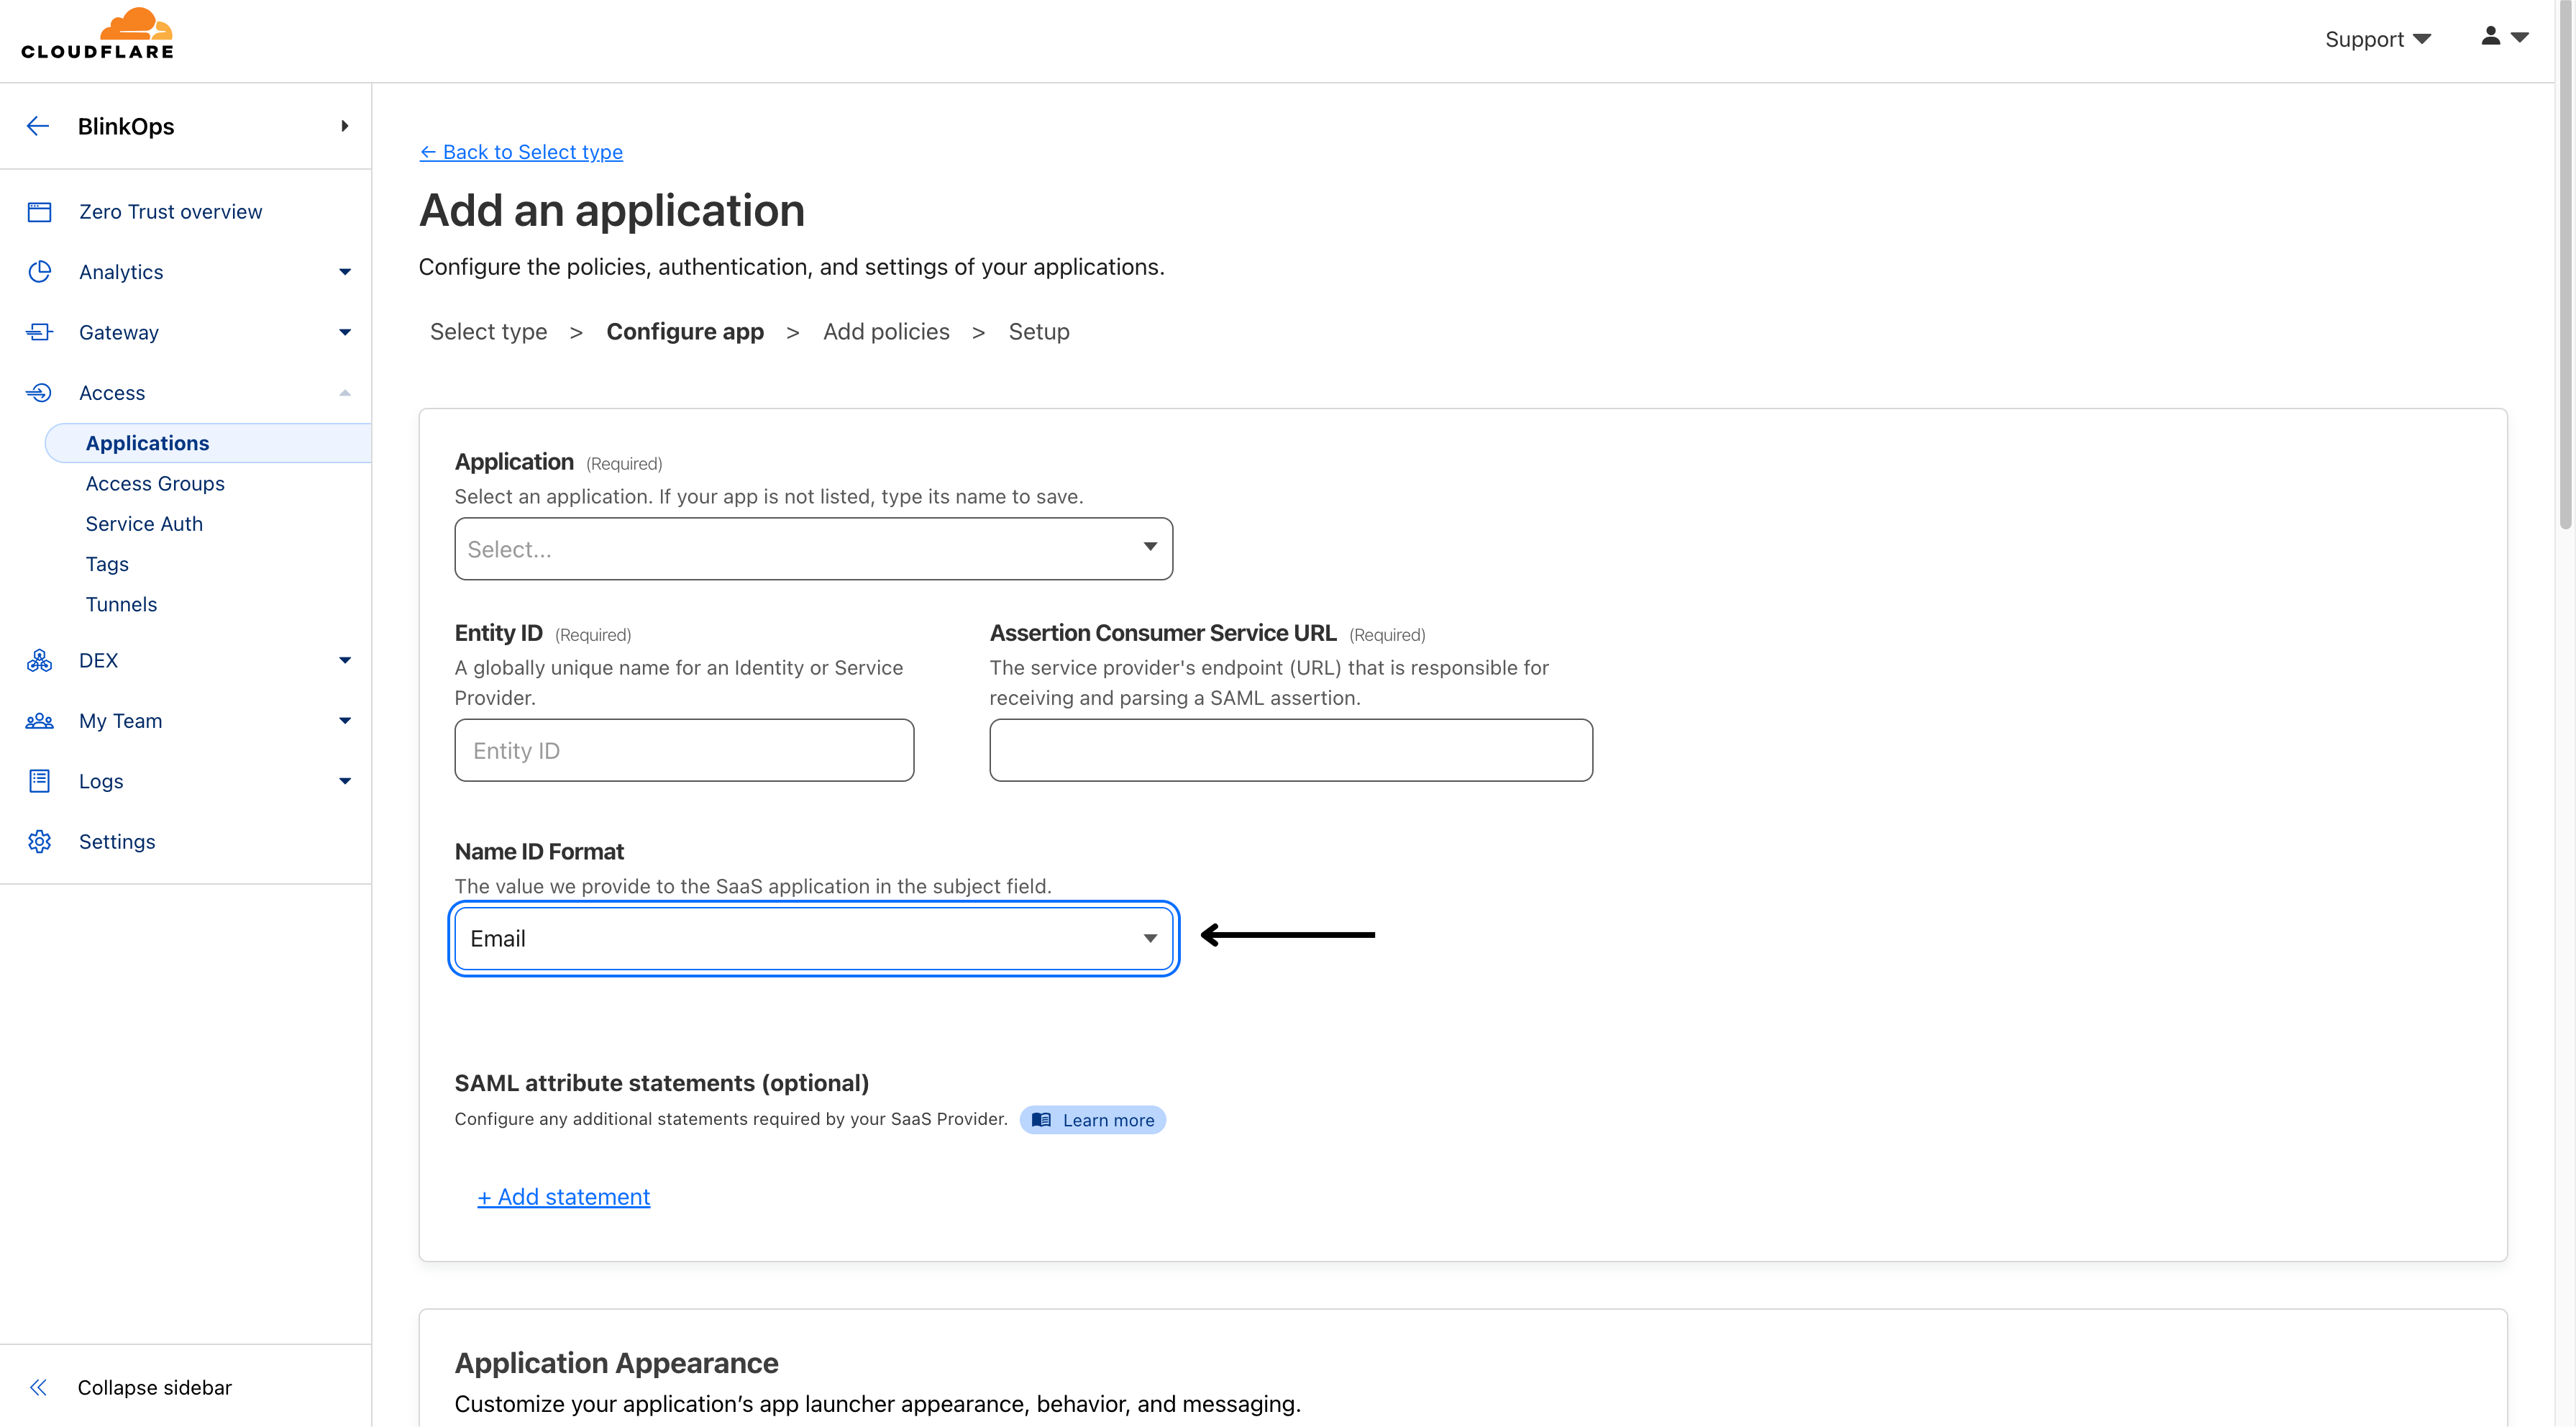2576x1427 pixels.
Task: Click the Gateway label in sidebar
Action: coord(119,332)
